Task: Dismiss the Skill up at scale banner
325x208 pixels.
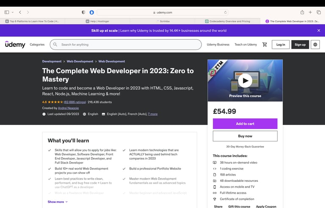Action: pos(319,30)
